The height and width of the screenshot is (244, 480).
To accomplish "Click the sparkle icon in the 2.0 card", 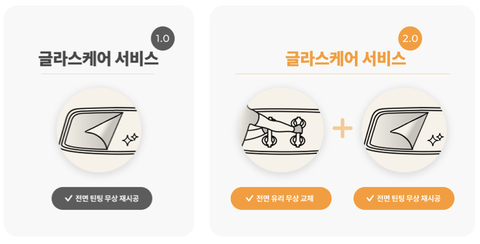I will pos(436,139).
